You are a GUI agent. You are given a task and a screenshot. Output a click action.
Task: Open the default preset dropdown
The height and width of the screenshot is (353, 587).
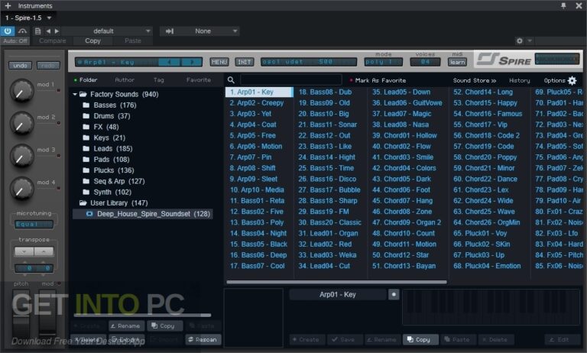click(x=107, y=31)
